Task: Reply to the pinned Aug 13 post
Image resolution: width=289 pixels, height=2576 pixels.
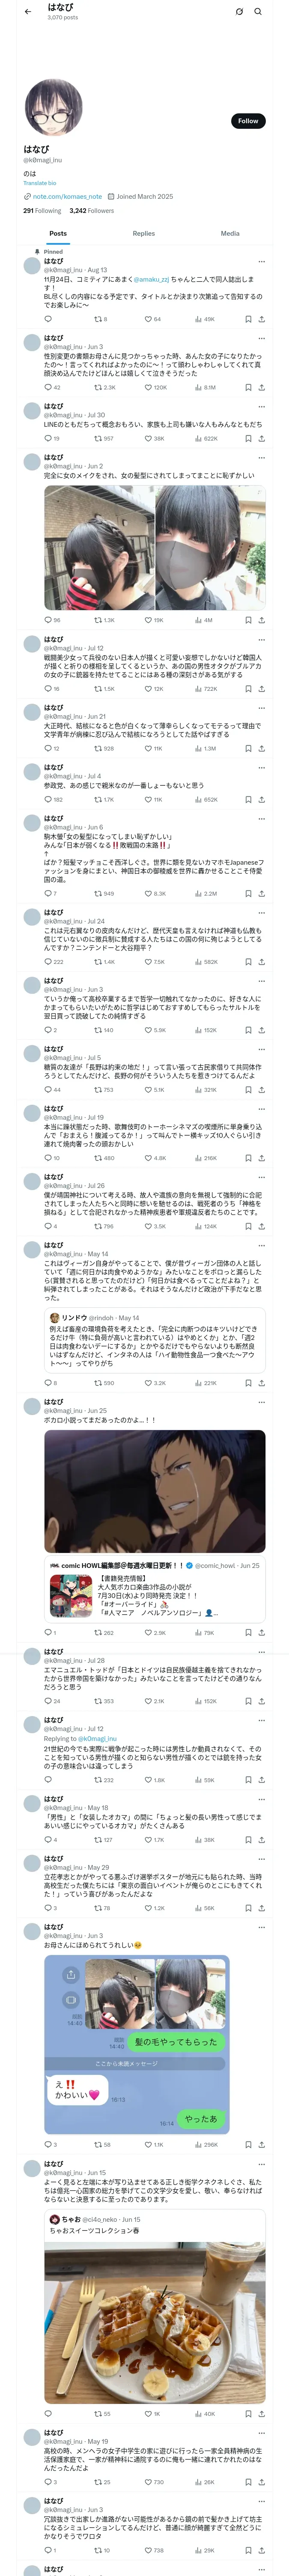Action: [x=48, y=319]
